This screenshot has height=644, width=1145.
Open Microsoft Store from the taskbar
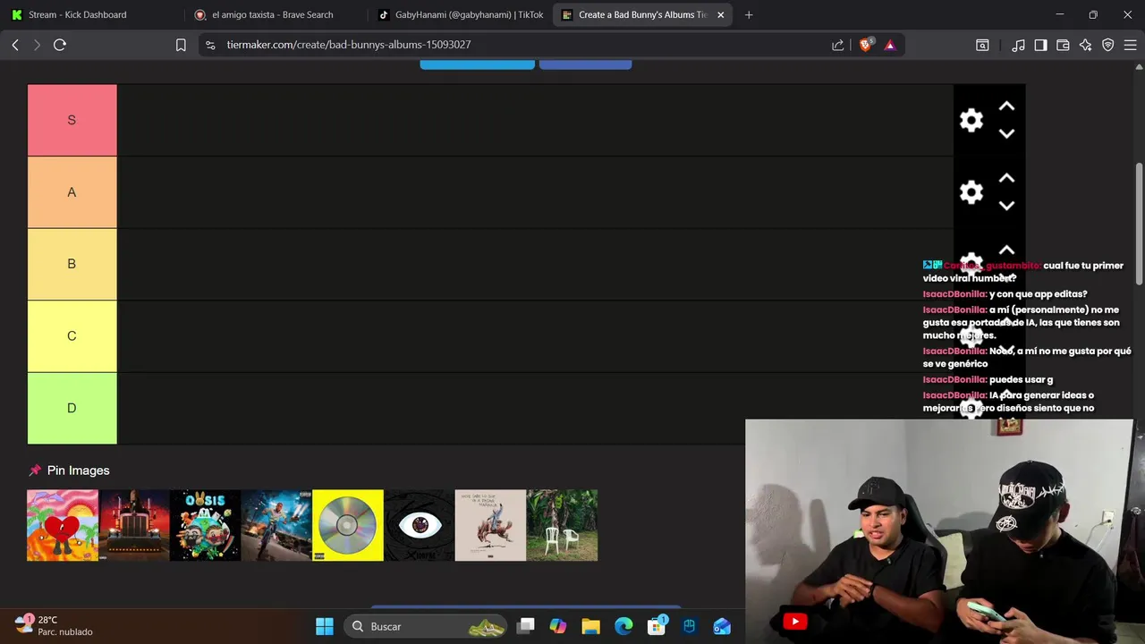pos(657,626)
